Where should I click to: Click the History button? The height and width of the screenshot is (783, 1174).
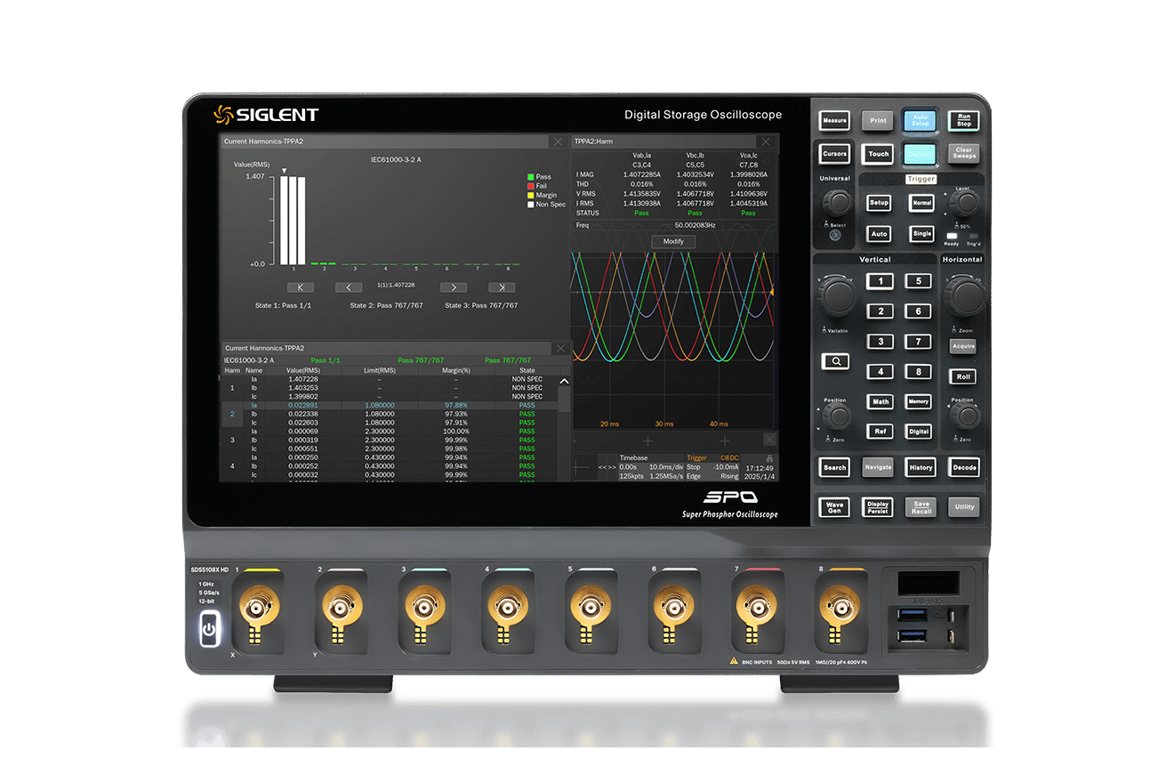(921, 467)
